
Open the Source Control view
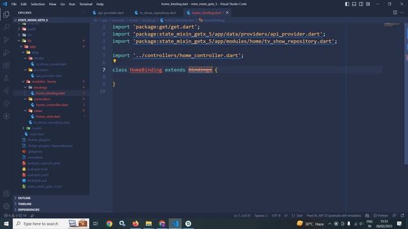pos(6,39)
